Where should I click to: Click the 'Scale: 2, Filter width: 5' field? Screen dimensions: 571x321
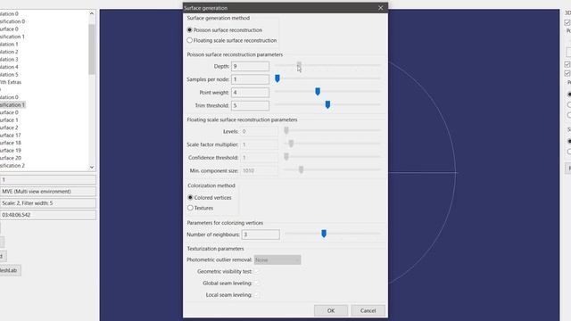48,203
